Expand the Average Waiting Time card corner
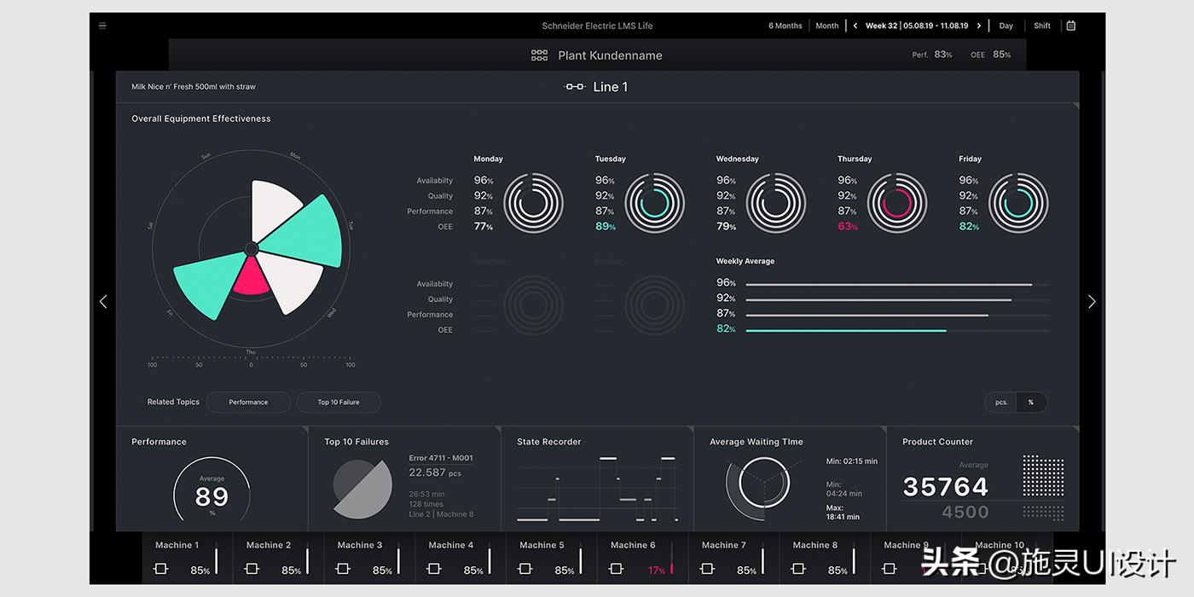Image resolution: width=1194 pixels, height=597 pixels. pyautogui.click(x=883, y=430)
